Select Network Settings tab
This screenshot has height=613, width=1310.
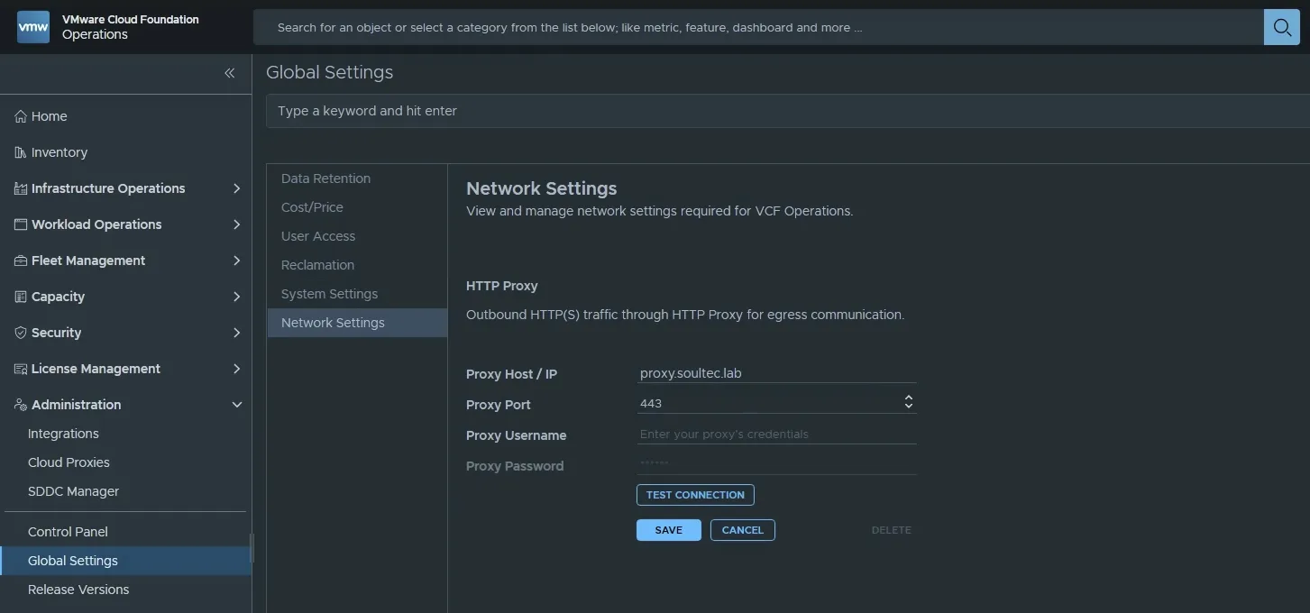click(x=357, y=323)
